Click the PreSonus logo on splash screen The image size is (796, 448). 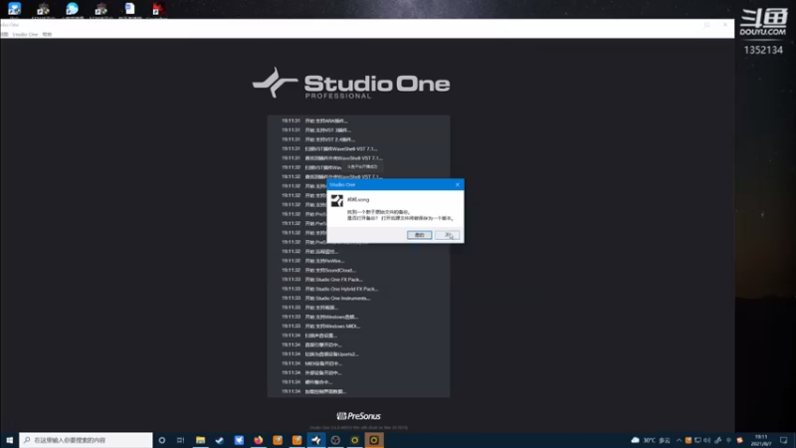358,416
